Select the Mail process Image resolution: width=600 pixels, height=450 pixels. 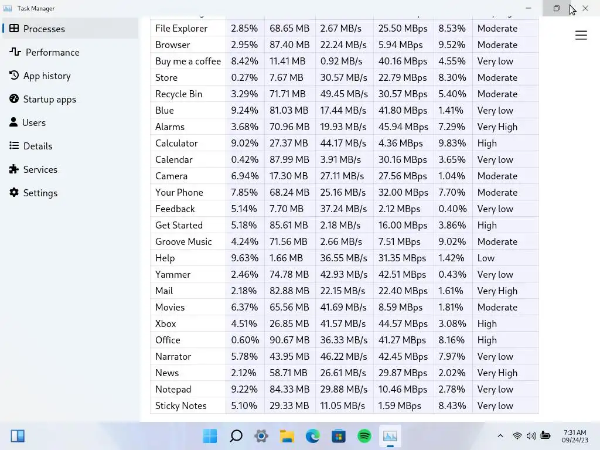tap(344, 291)
